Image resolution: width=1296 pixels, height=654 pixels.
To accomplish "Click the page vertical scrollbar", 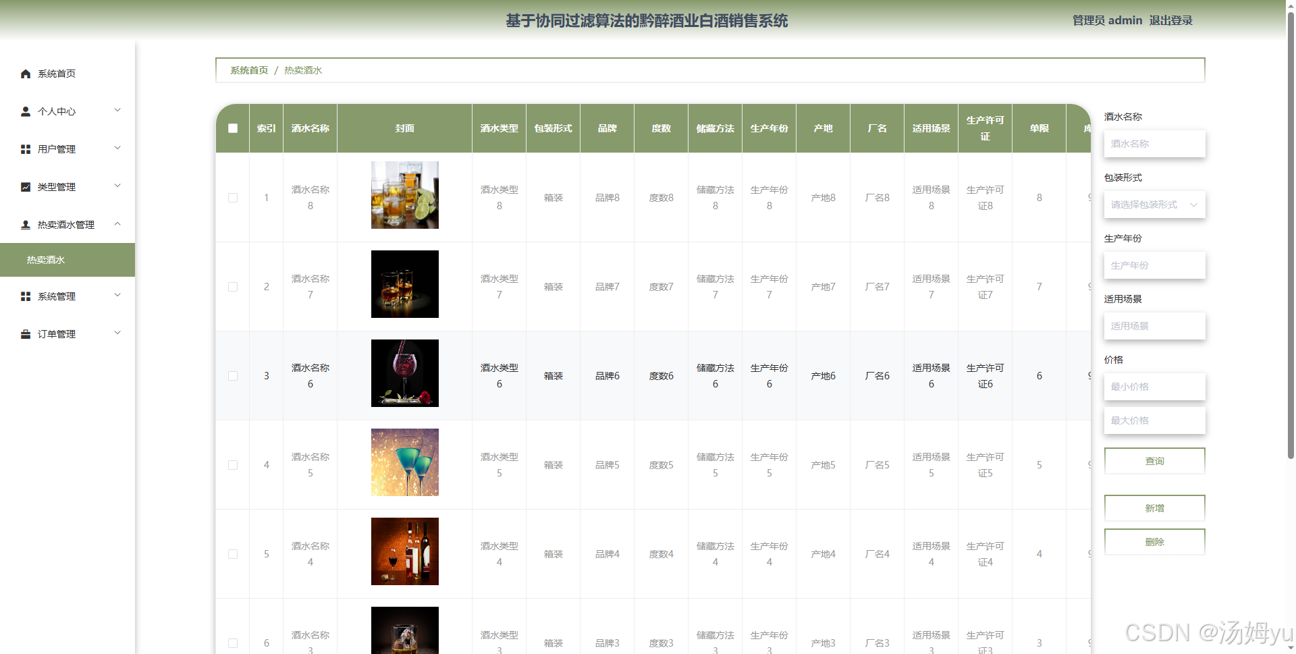I will (x=1291, y=236).
